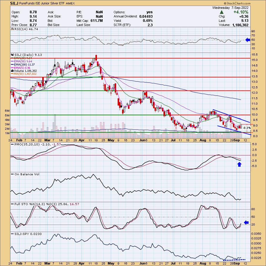The image size is (266, 266).
Task: Click the Mkt Cap value 611.7M
Action: 97,20
